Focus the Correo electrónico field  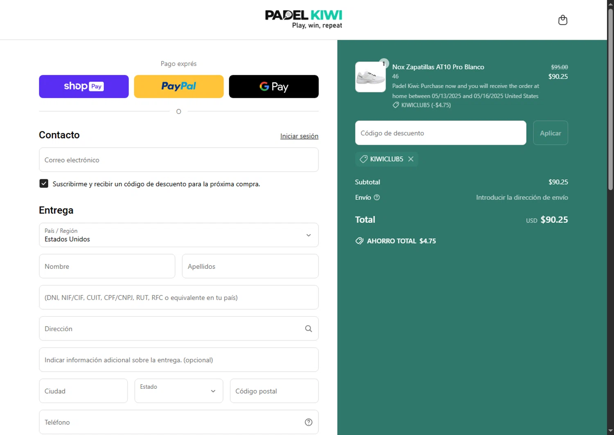[x=179, y=160]
